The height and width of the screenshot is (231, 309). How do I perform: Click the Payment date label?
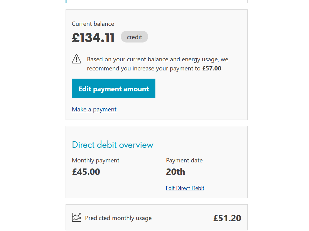tap(184, 160)
